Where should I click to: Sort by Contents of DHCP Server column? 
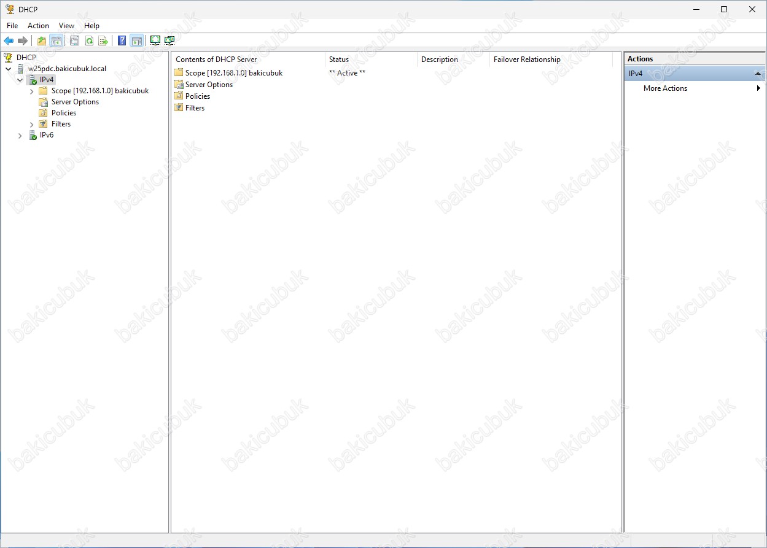coord(248,60)
